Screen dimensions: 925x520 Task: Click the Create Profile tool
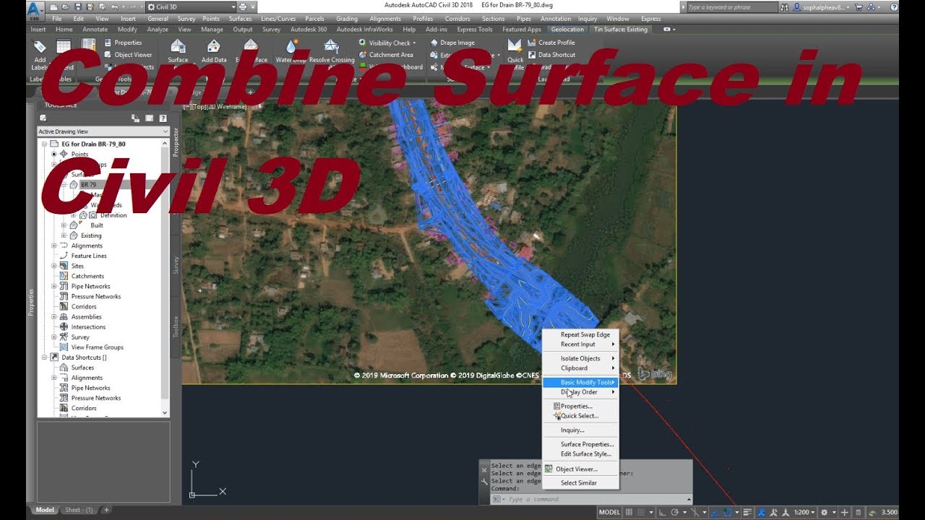[x=551, y=43]
